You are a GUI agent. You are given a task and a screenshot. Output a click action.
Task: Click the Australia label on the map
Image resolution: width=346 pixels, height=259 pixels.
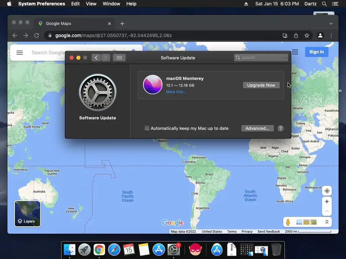[x=39, y=192]
